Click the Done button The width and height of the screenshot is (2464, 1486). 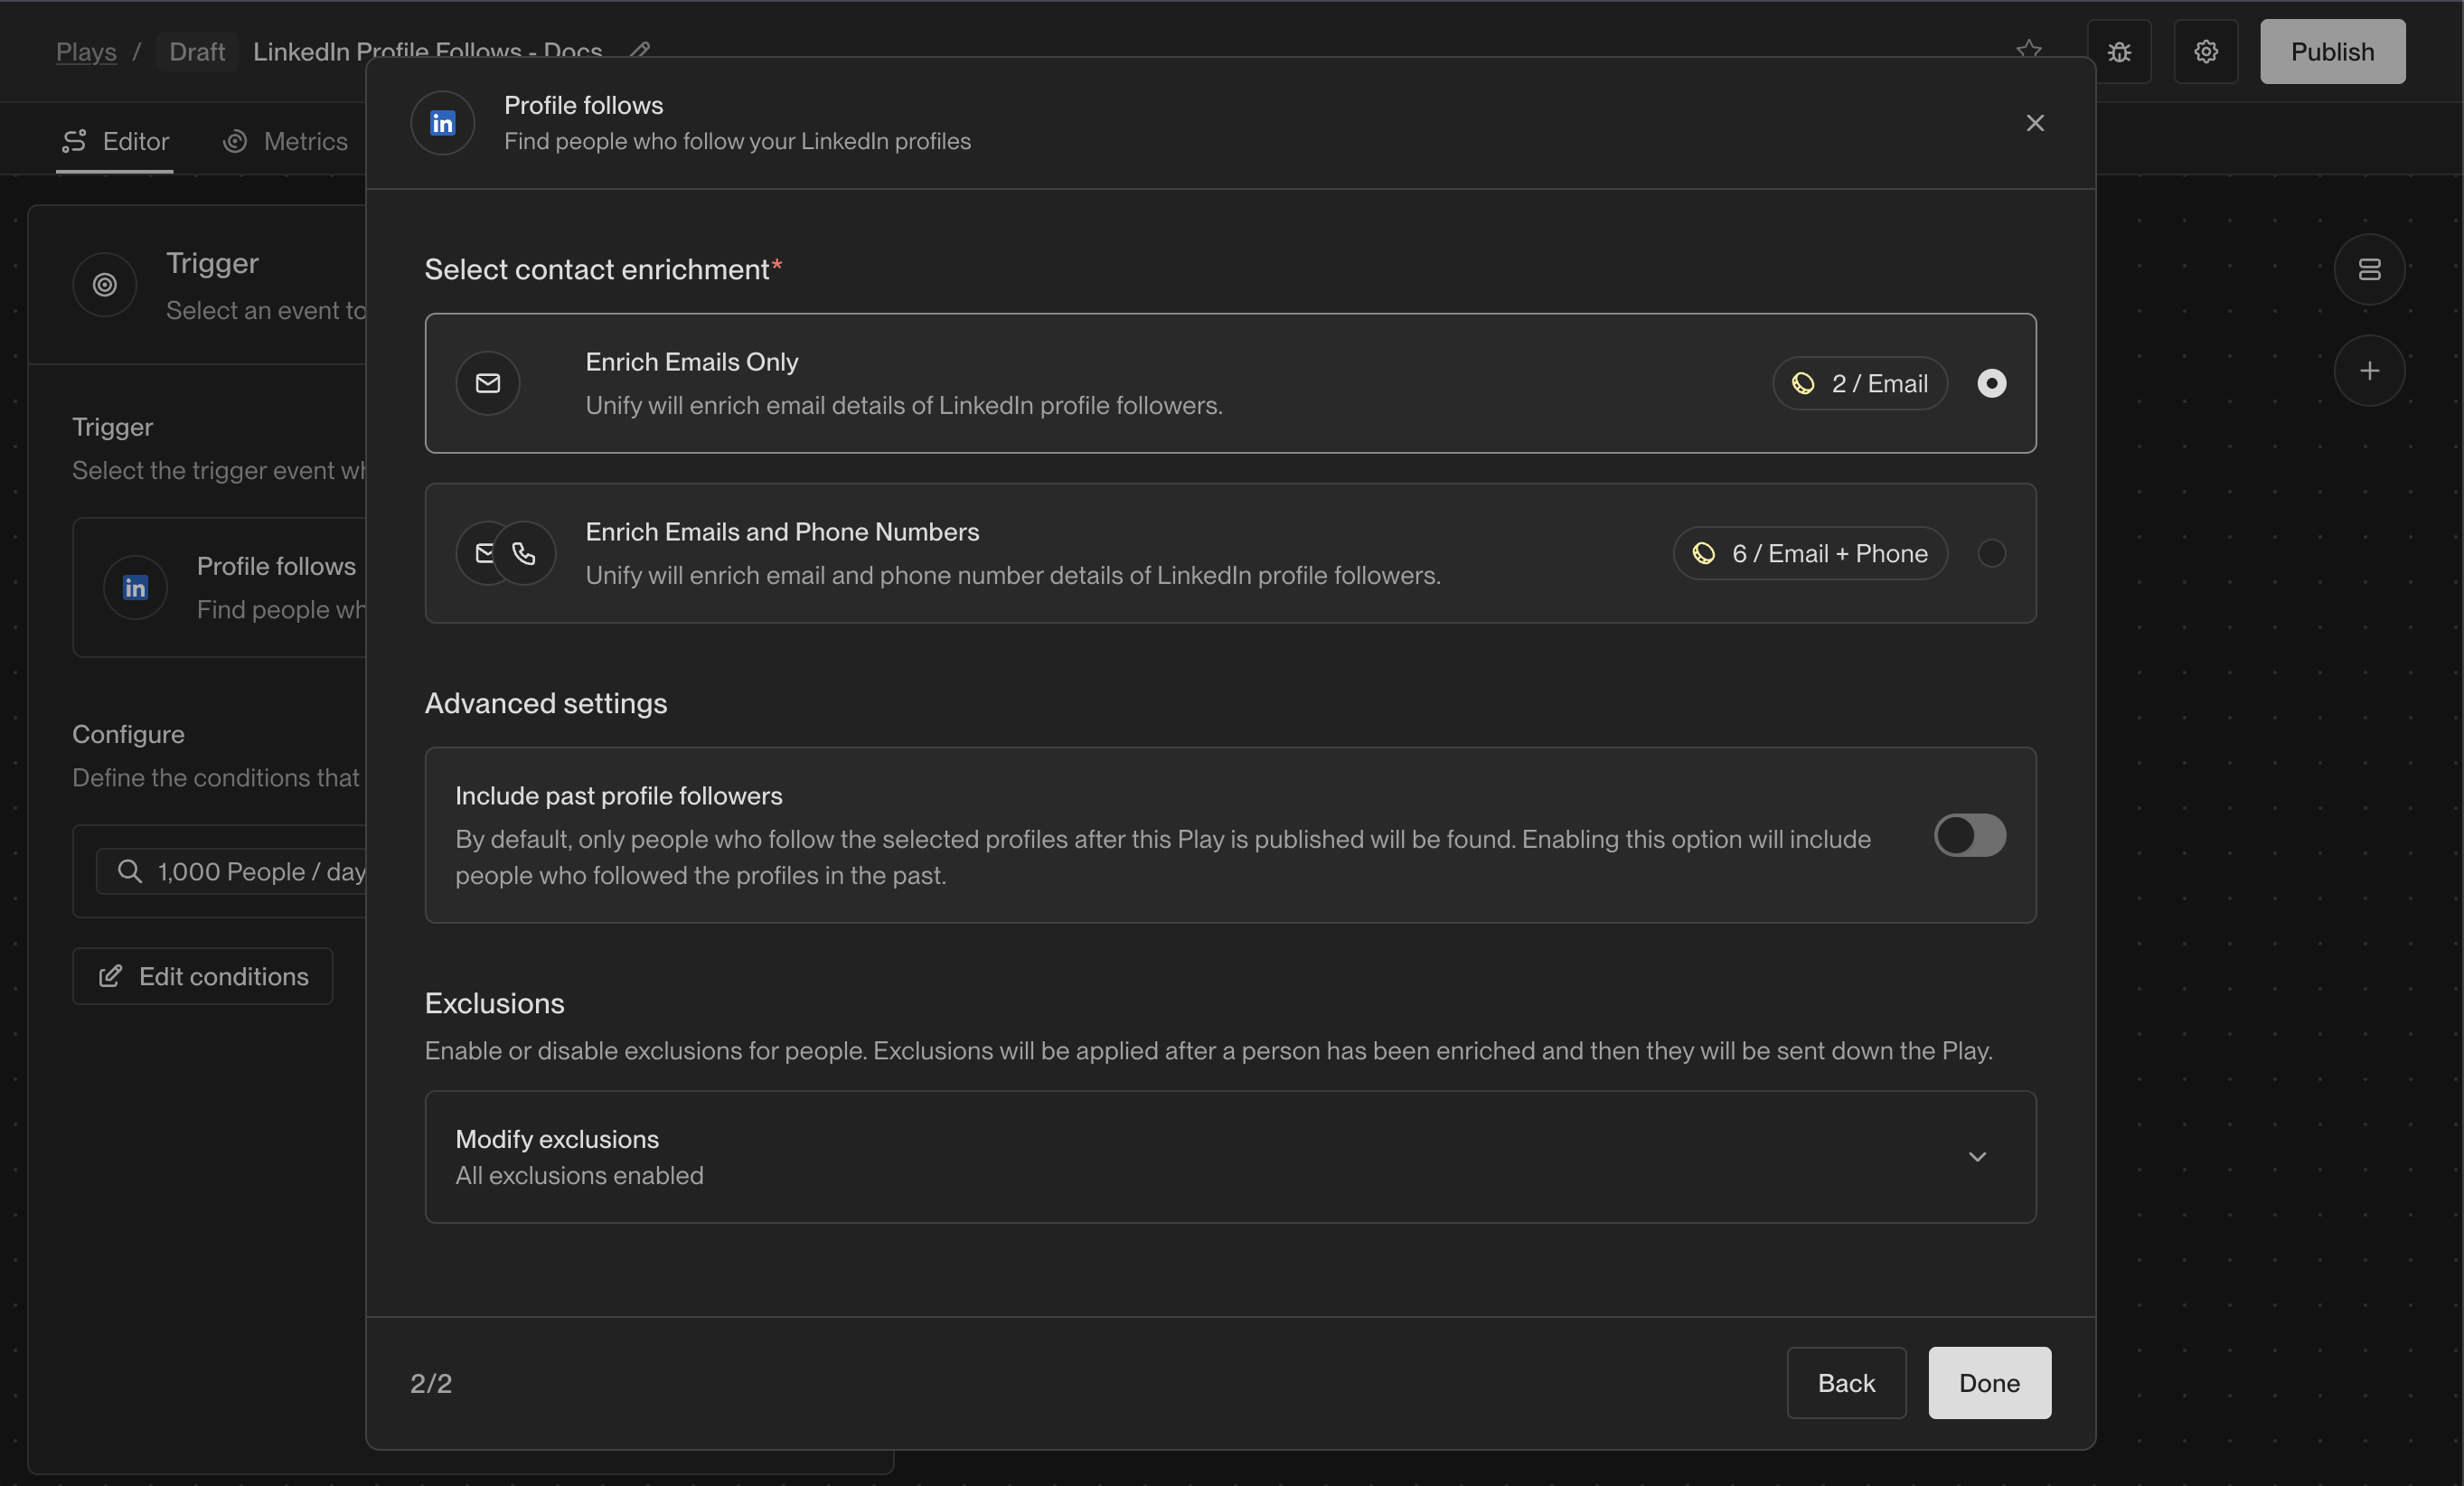[x=1989, y=1383]
